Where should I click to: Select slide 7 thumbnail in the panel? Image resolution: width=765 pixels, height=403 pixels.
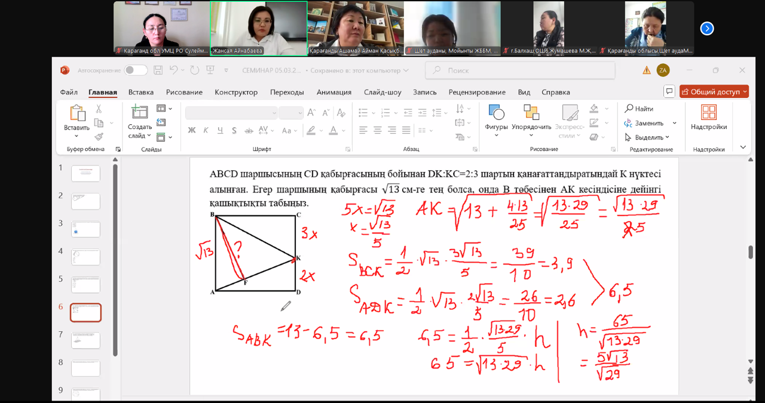pyautogui.click(x=85, y=340)
